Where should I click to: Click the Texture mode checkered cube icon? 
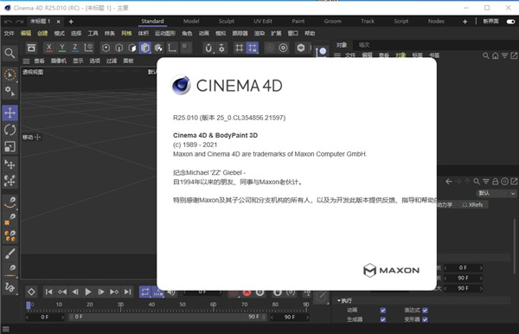(158, 48)
